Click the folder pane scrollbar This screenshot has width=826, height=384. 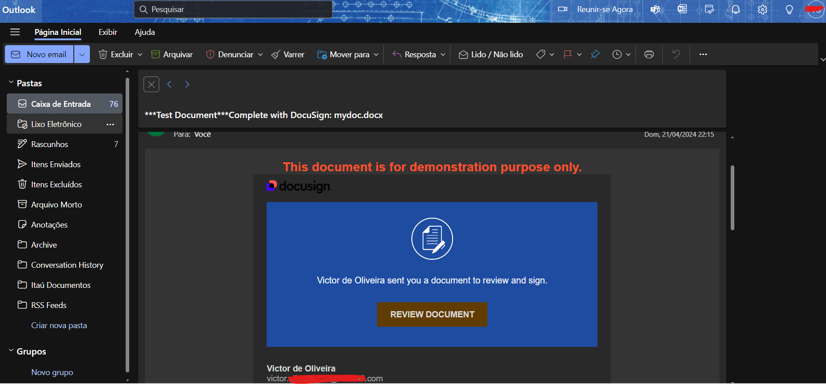127,226
